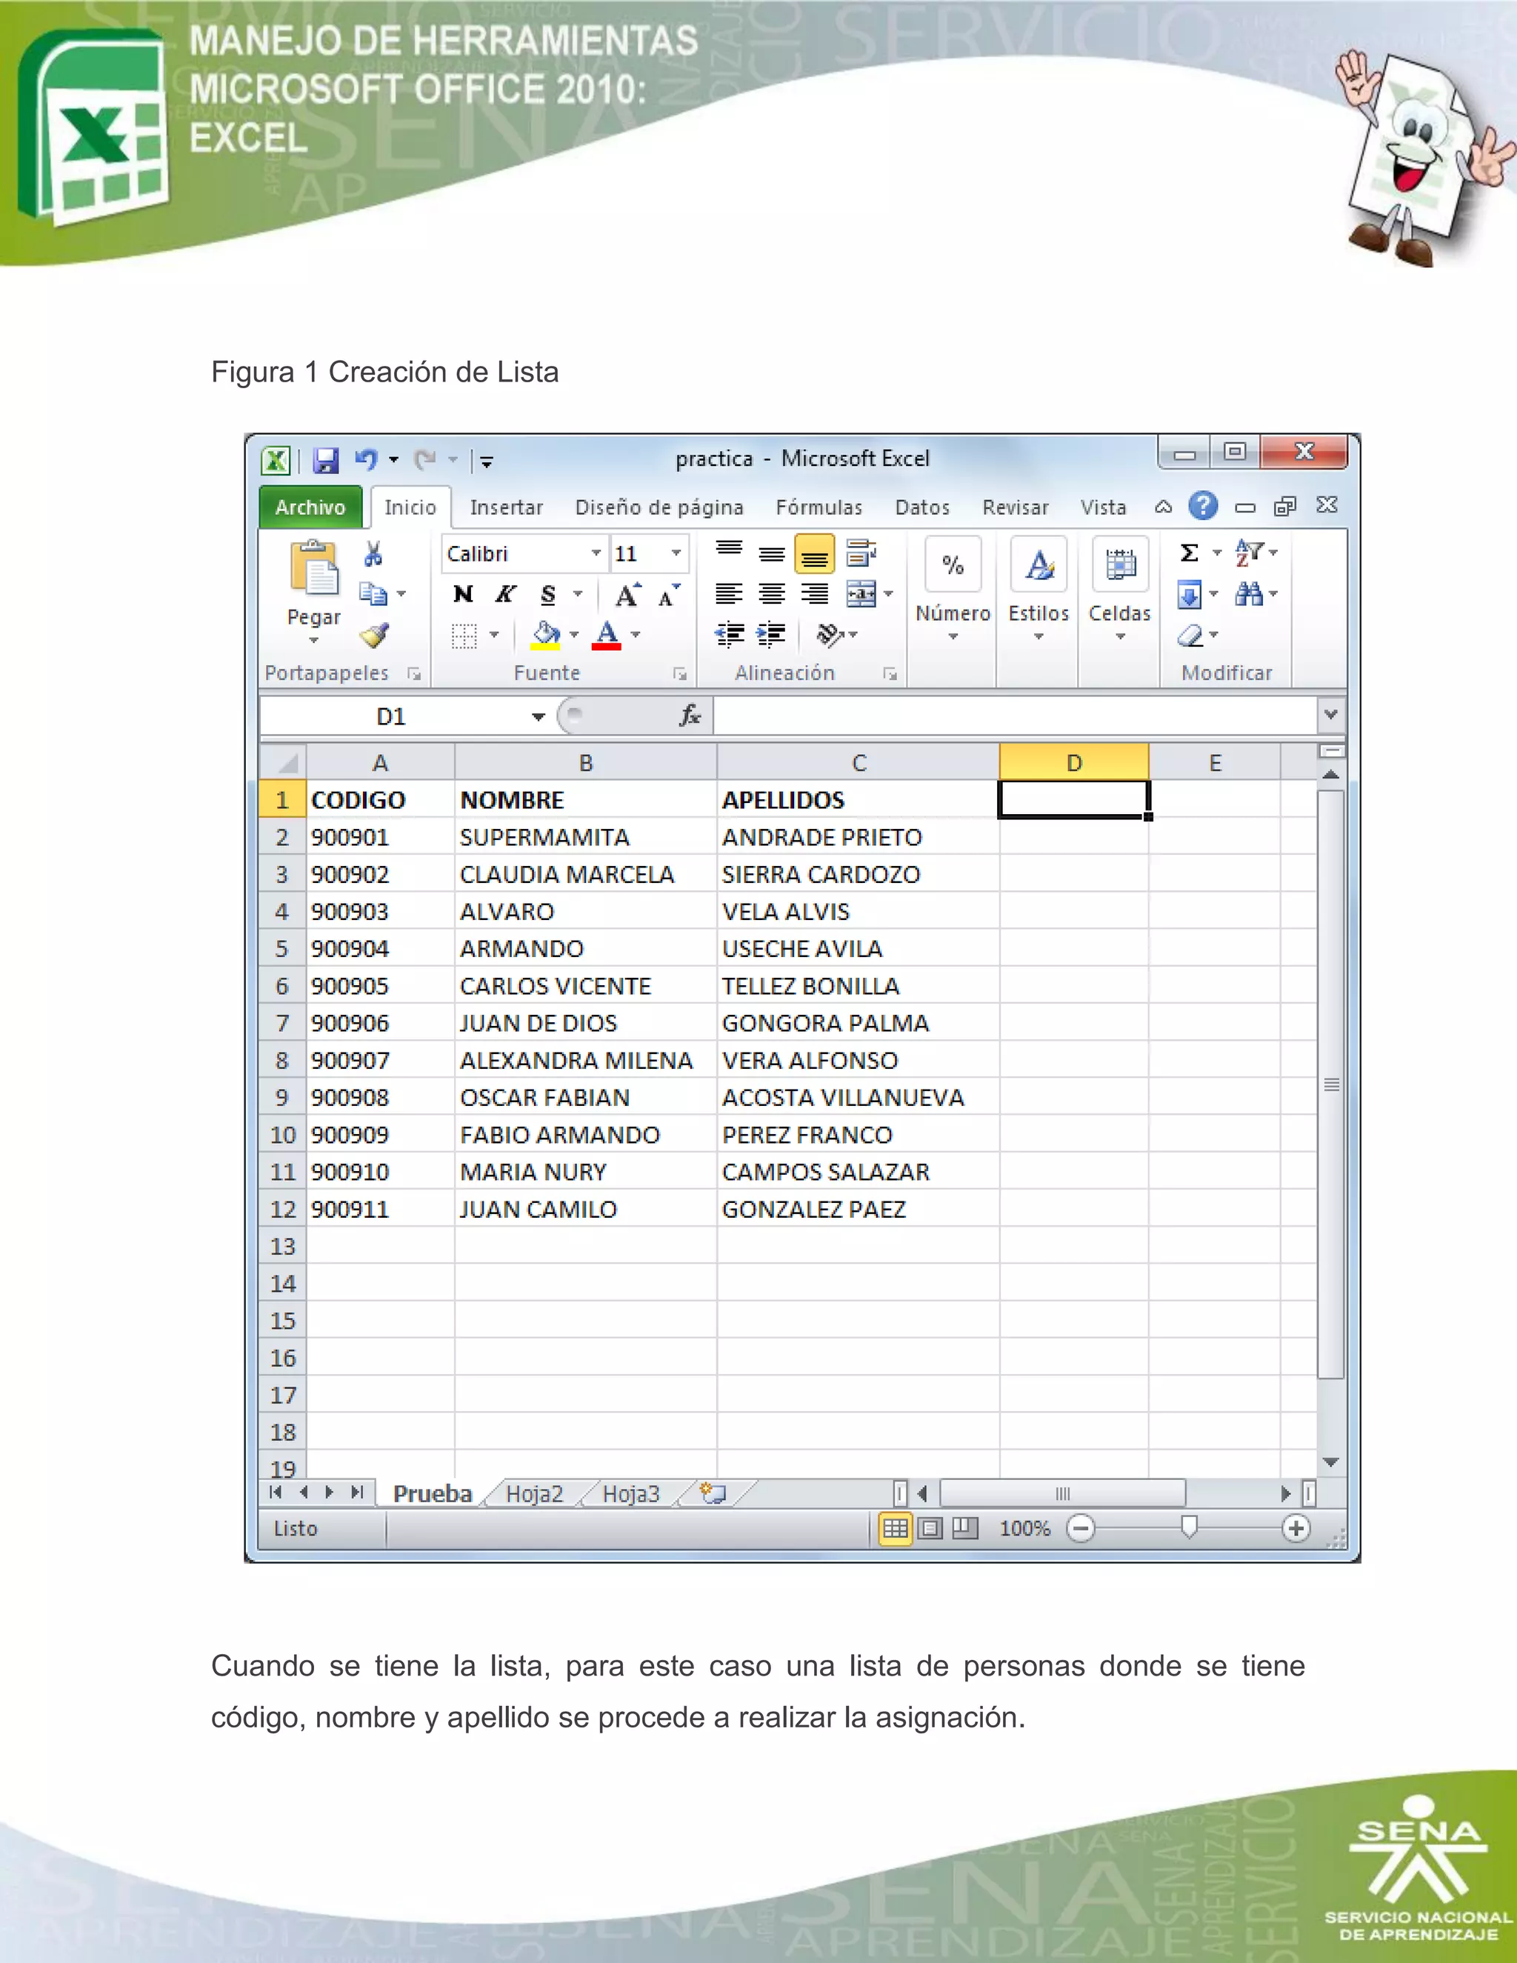Screen dimensions: 1517x1963
Task: Expand the Name Box dropdown arrow
Action: click(x=538, y=716)
